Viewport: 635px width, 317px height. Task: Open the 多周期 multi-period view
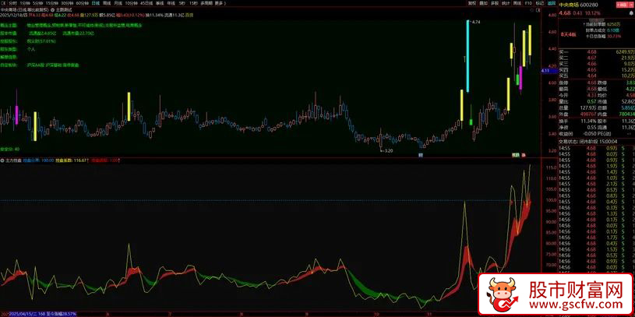pos(206,3)
